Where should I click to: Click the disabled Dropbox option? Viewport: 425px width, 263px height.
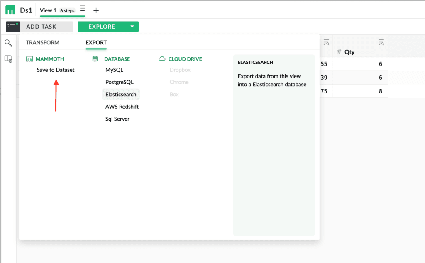coord(180,70)
